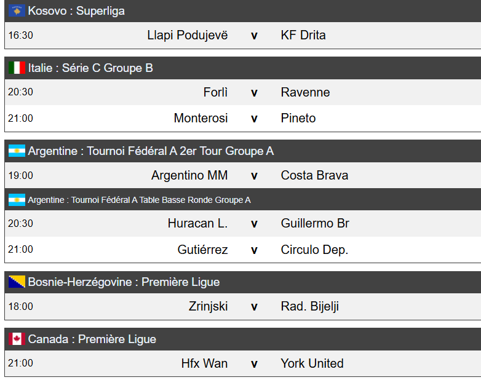Click the Kosovo flag icon

point(17,11)
